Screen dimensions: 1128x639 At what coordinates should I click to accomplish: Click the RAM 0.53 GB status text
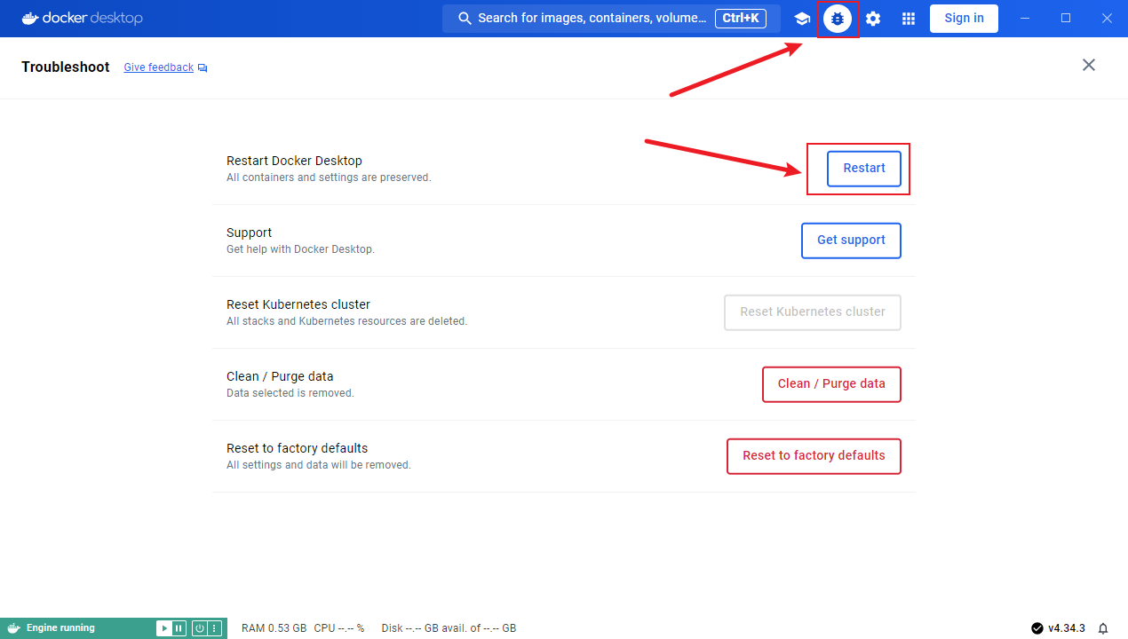coord(274,628)
